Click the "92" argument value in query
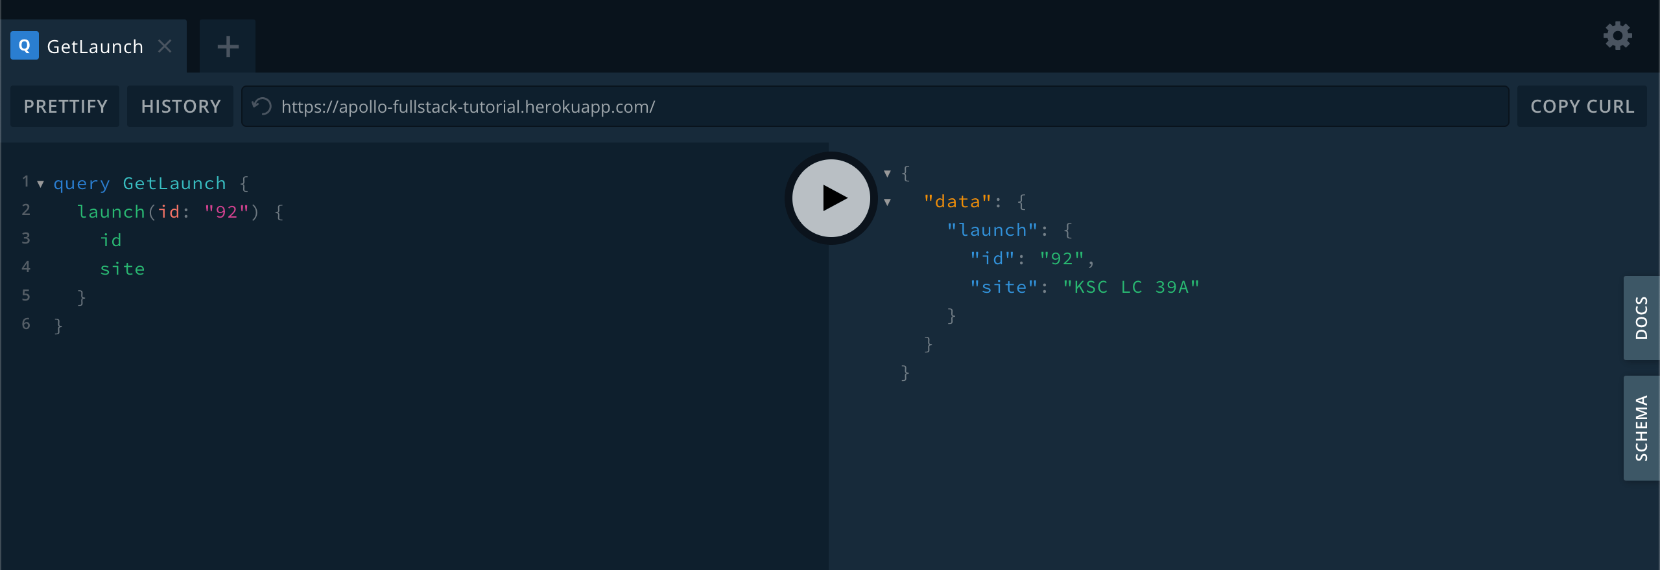 pyautogui.click(x=226, y=212)
